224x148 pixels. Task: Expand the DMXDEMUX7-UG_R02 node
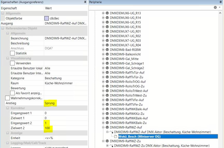[x=103, y=36]
